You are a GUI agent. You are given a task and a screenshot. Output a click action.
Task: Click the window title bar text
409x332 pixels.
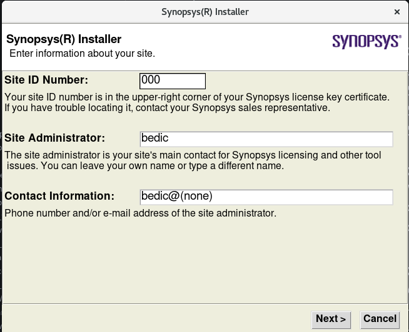(205, 12)
